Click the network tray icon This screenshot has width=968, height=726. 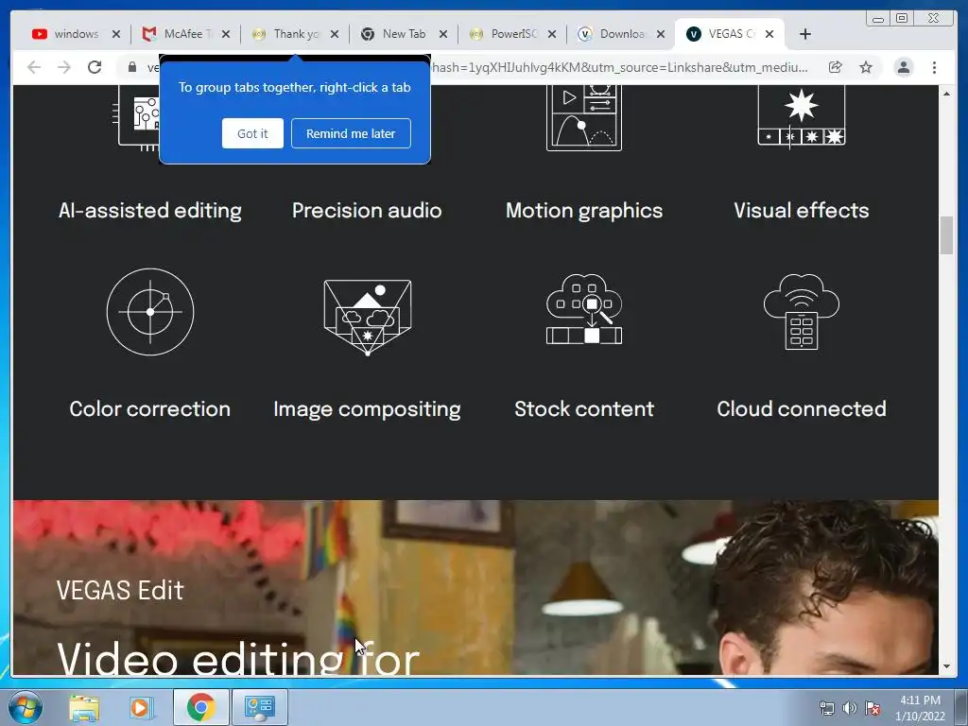pyautogui.click(x=826, y=708)
